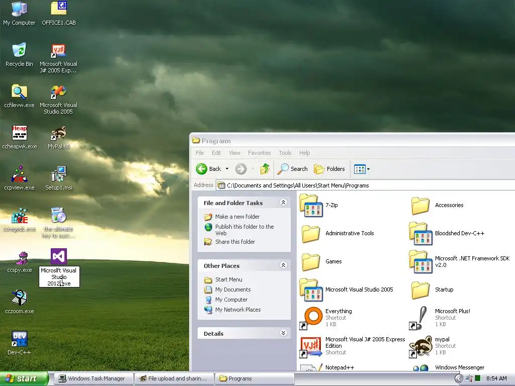
Task: Select the mypal shortcut in Programs
Action: point(433,346)
